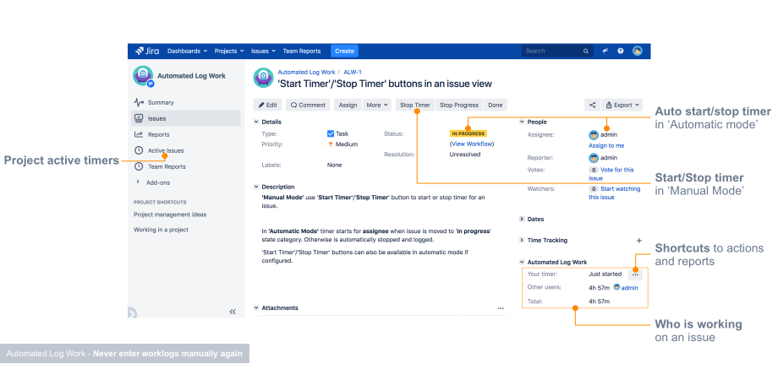This screenshot has height=380, width=778.
Task: Click the project avatar beside the issue title
Action: pos(264,78)
